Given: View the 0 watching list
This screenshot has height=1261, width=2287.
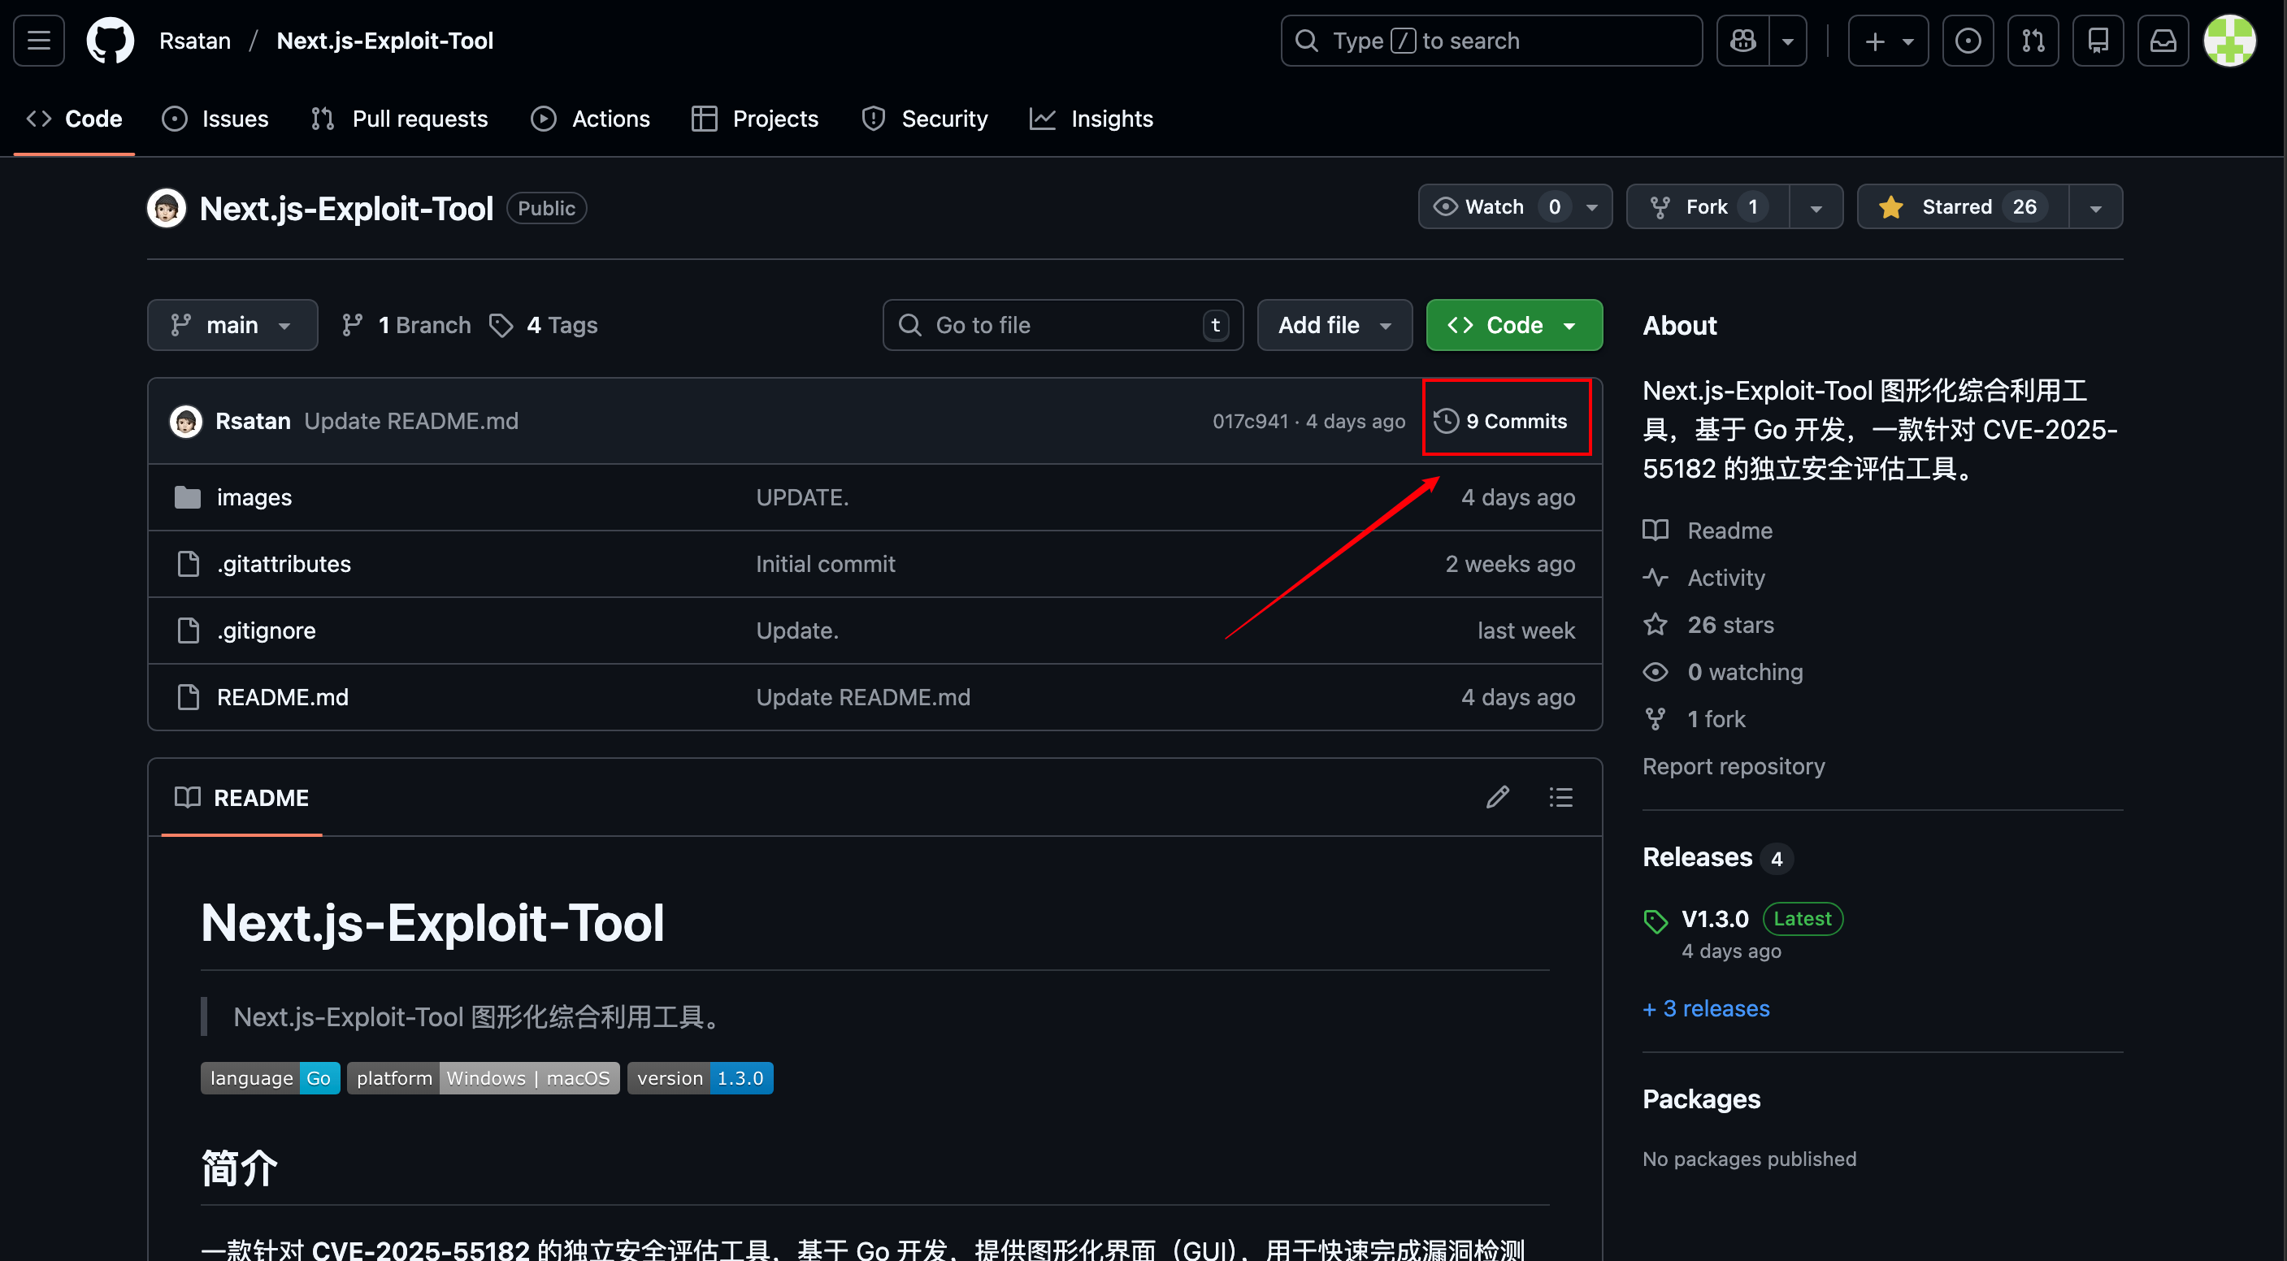Looking at the screenshot, I should [1722, 671].
